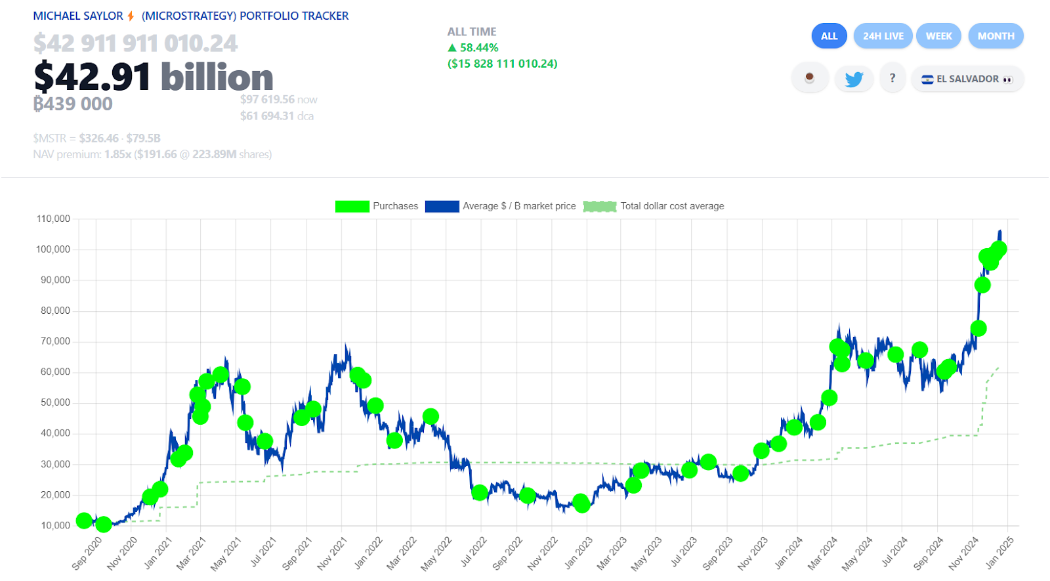Switch to the WEEK tab
Image resolution: width=1050 pixels, height=581 pixels.
click(939, 36)
